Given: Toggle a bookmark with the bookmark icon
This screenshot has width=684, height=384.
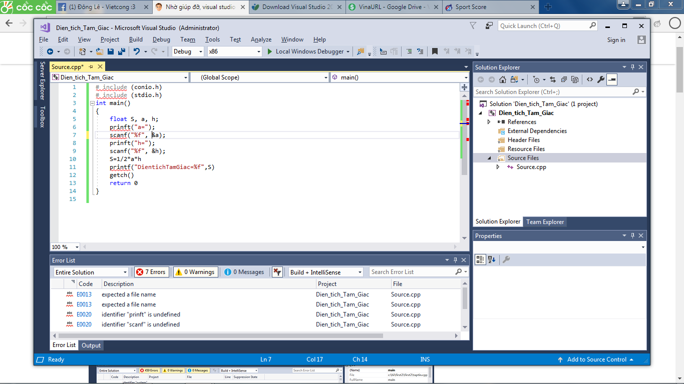Looking at the screenshot, I should 435,51.
